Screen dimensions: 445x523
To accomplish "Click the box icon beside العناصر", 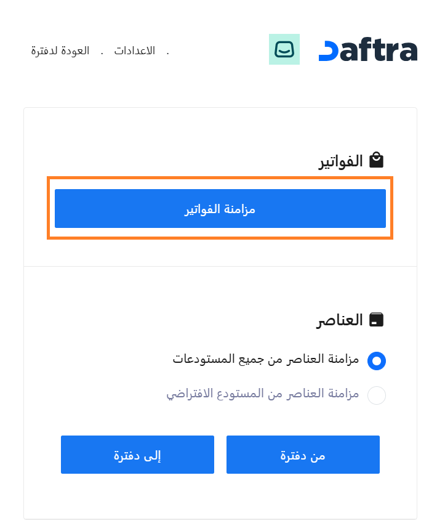I will [x=376, y=320].
